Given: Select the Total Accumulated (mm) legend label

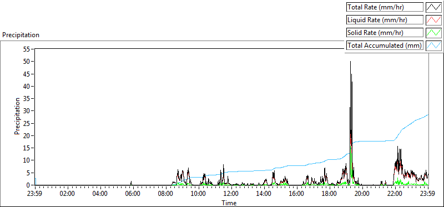Looking at the screenshot, I should 385,45.
